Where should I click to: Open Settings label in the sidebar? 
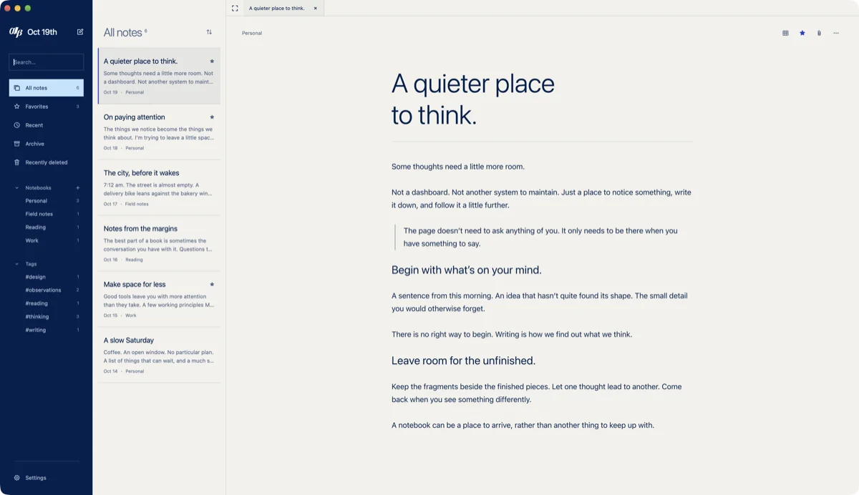tap(36, 478)
